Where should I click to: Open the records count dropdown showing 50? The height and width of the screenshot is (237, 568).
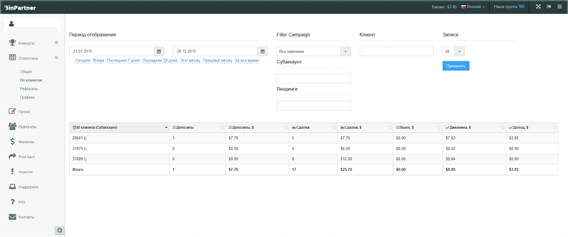(453, 51)
